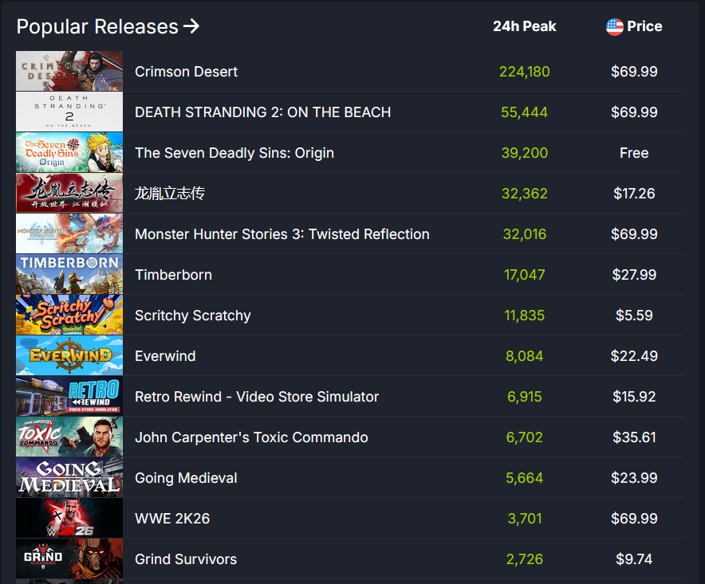
Task: Open Death Stranding 2 capsule image
Action: [69, 112]
